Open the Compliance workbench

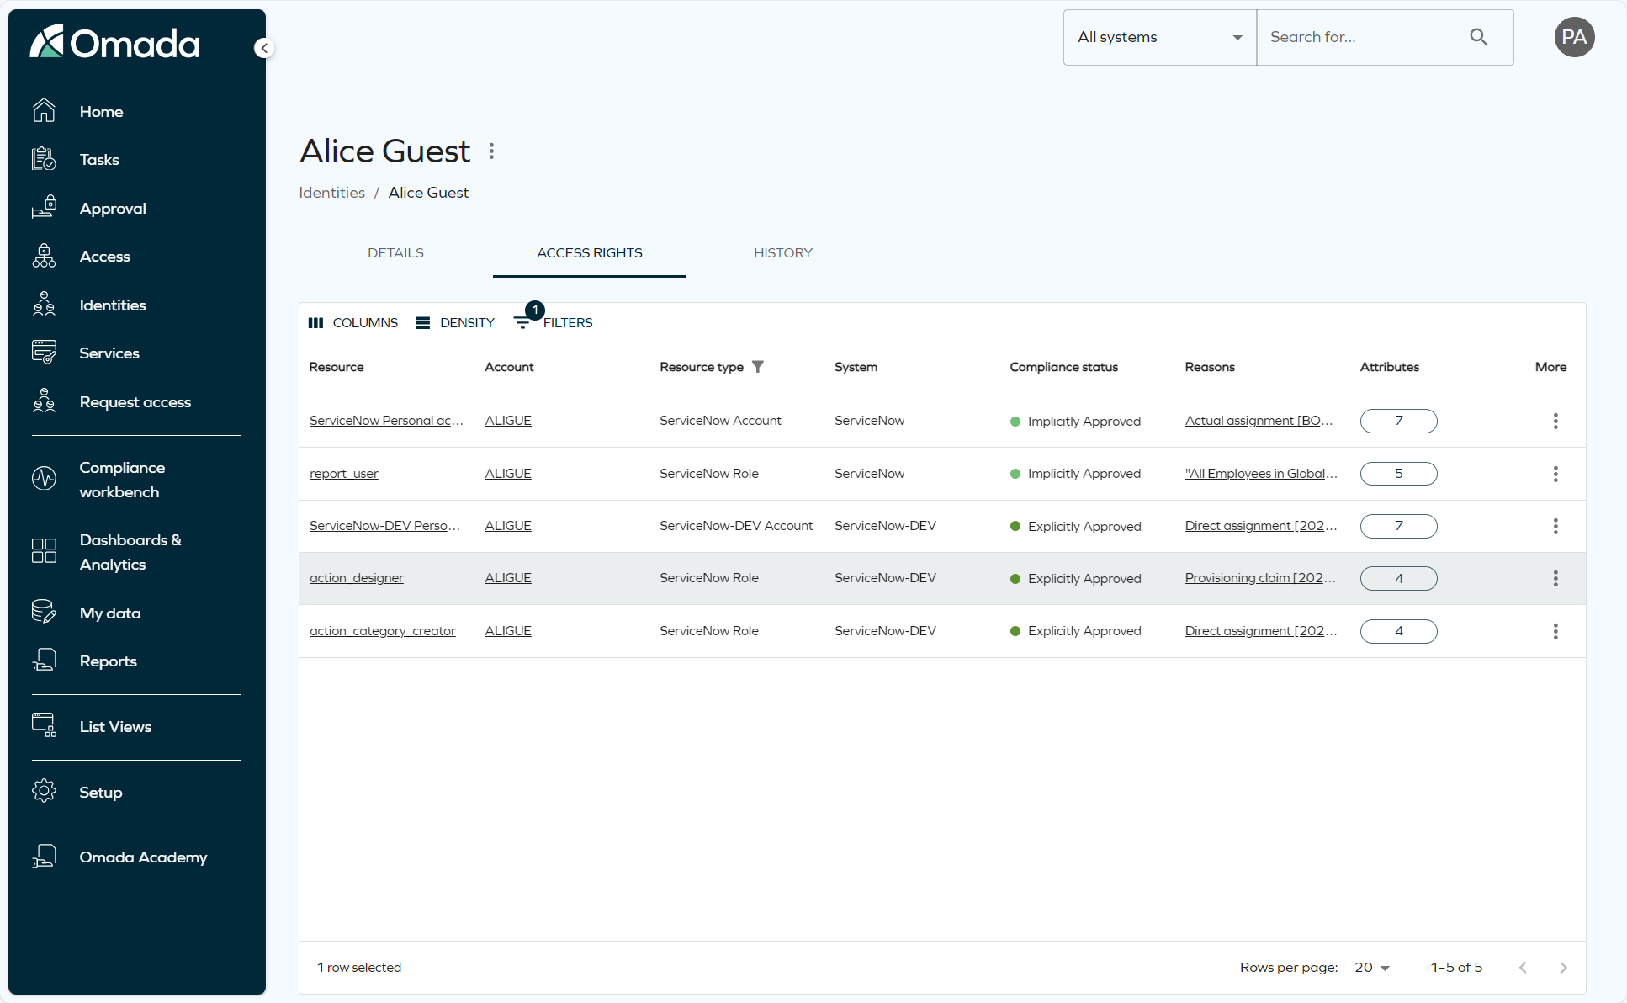[x=122, y=480]
